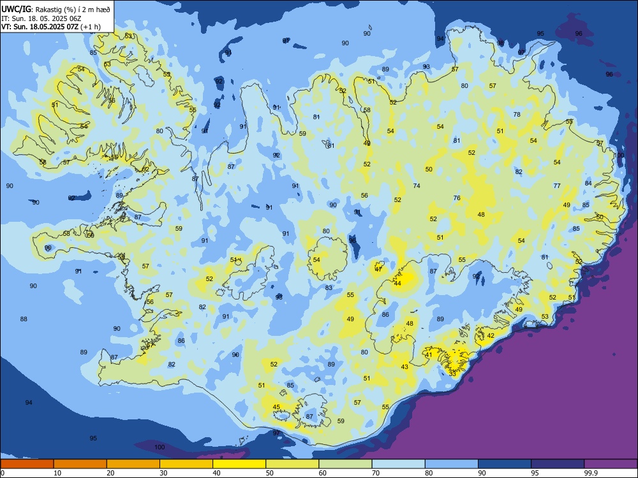The height and width of the screenshot is (478, 638).
Task: Click the legend tick label '60'
Action: point(323,473)
